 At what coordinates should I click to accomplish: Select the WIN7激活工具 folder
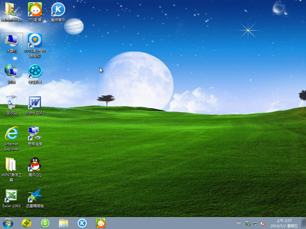tap(12, 169)
